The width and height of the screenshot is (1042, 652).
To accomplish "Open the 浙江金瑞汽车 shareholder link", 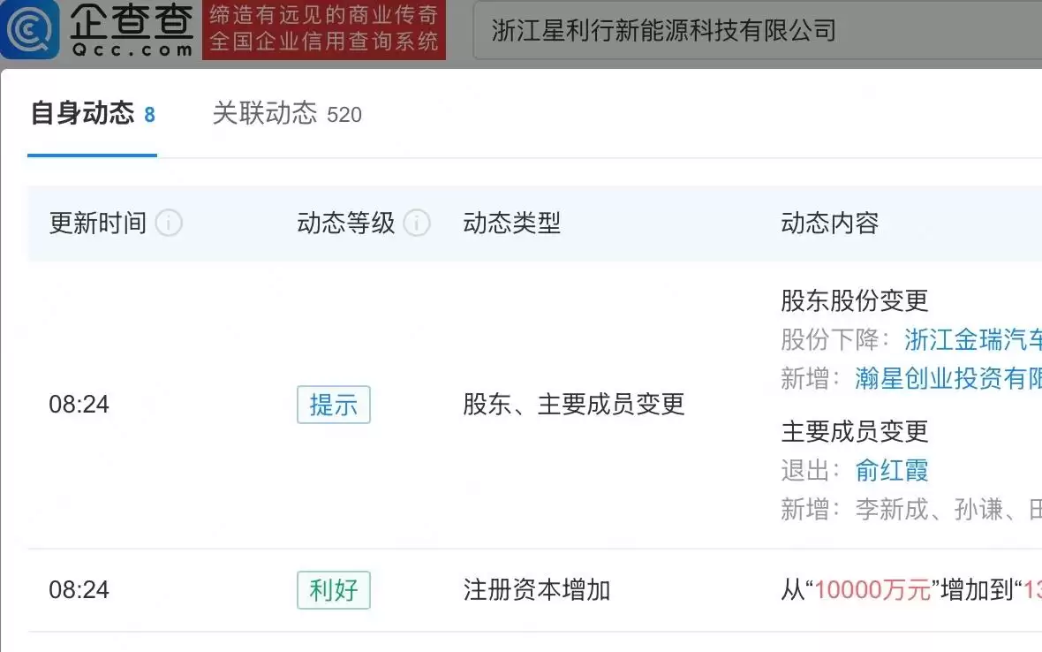I will [973, 339].
